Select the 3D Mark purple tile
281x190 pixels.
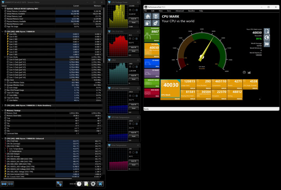click(152, 73)
